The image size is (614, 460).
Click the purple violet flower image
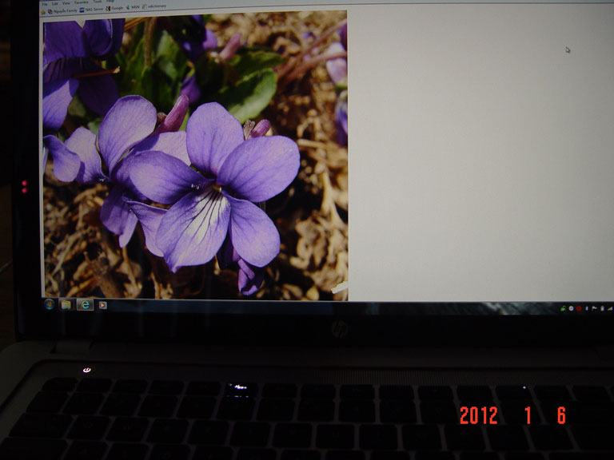195,157
